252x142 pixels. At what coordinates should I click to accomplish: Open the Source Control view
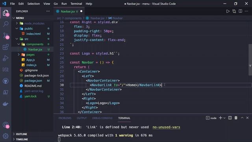[6, 35]
